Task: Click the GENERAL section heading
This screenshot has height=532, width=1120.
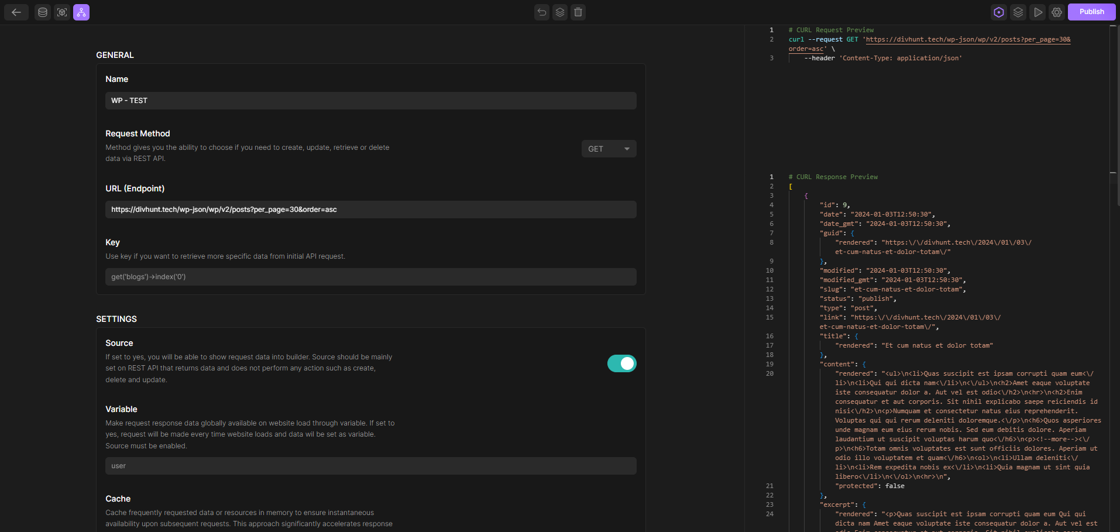Action: pos(115,55)
